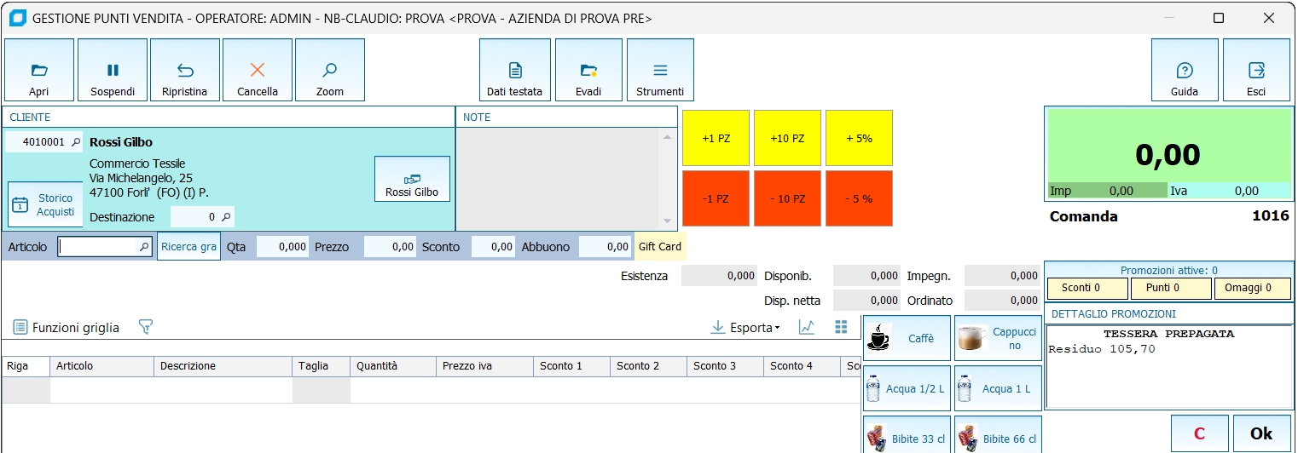Add Acqua 1 L product
Image resolution: width=1298 pixels, height=453 pixels.
(998, 388)
